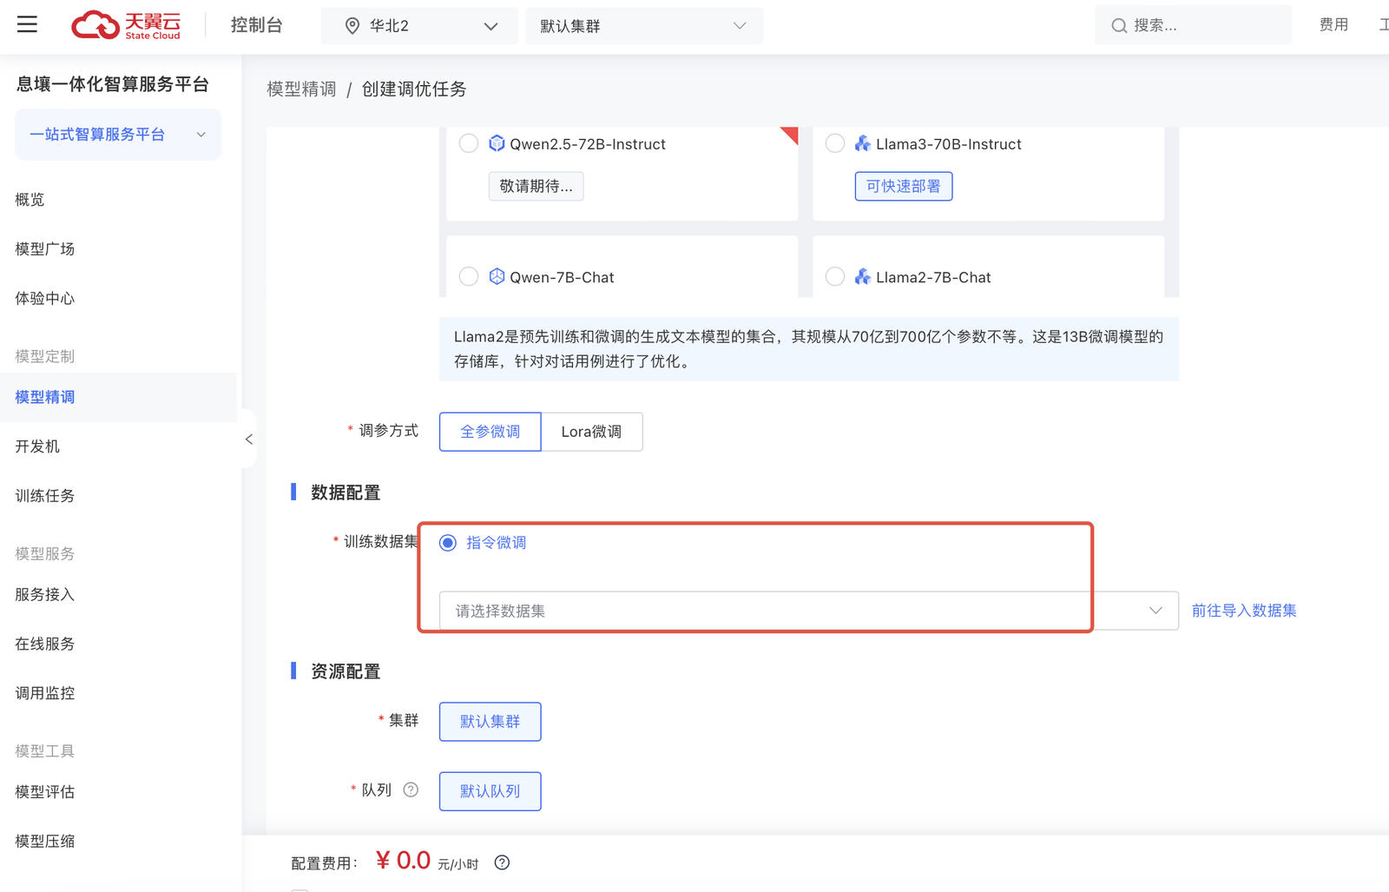Select the Qwen-7B-Chat radio button

469,276
